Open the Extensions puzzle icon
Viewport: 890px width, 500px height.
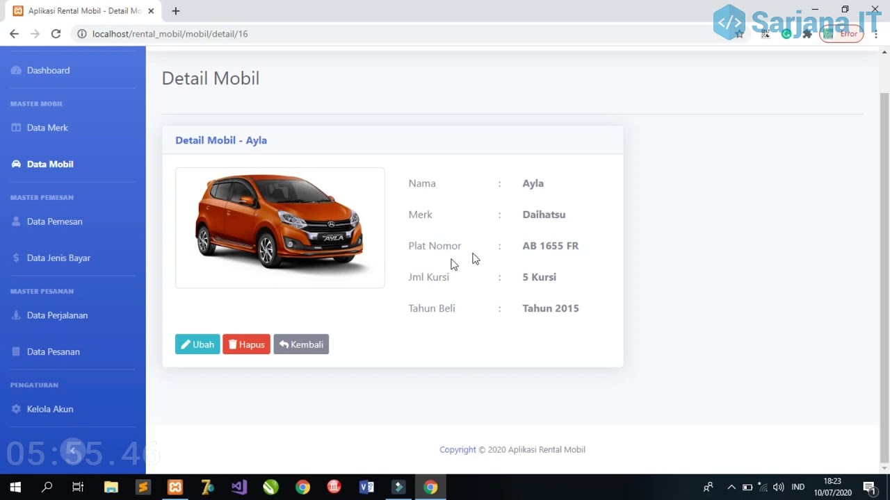[x=807, y=33]
